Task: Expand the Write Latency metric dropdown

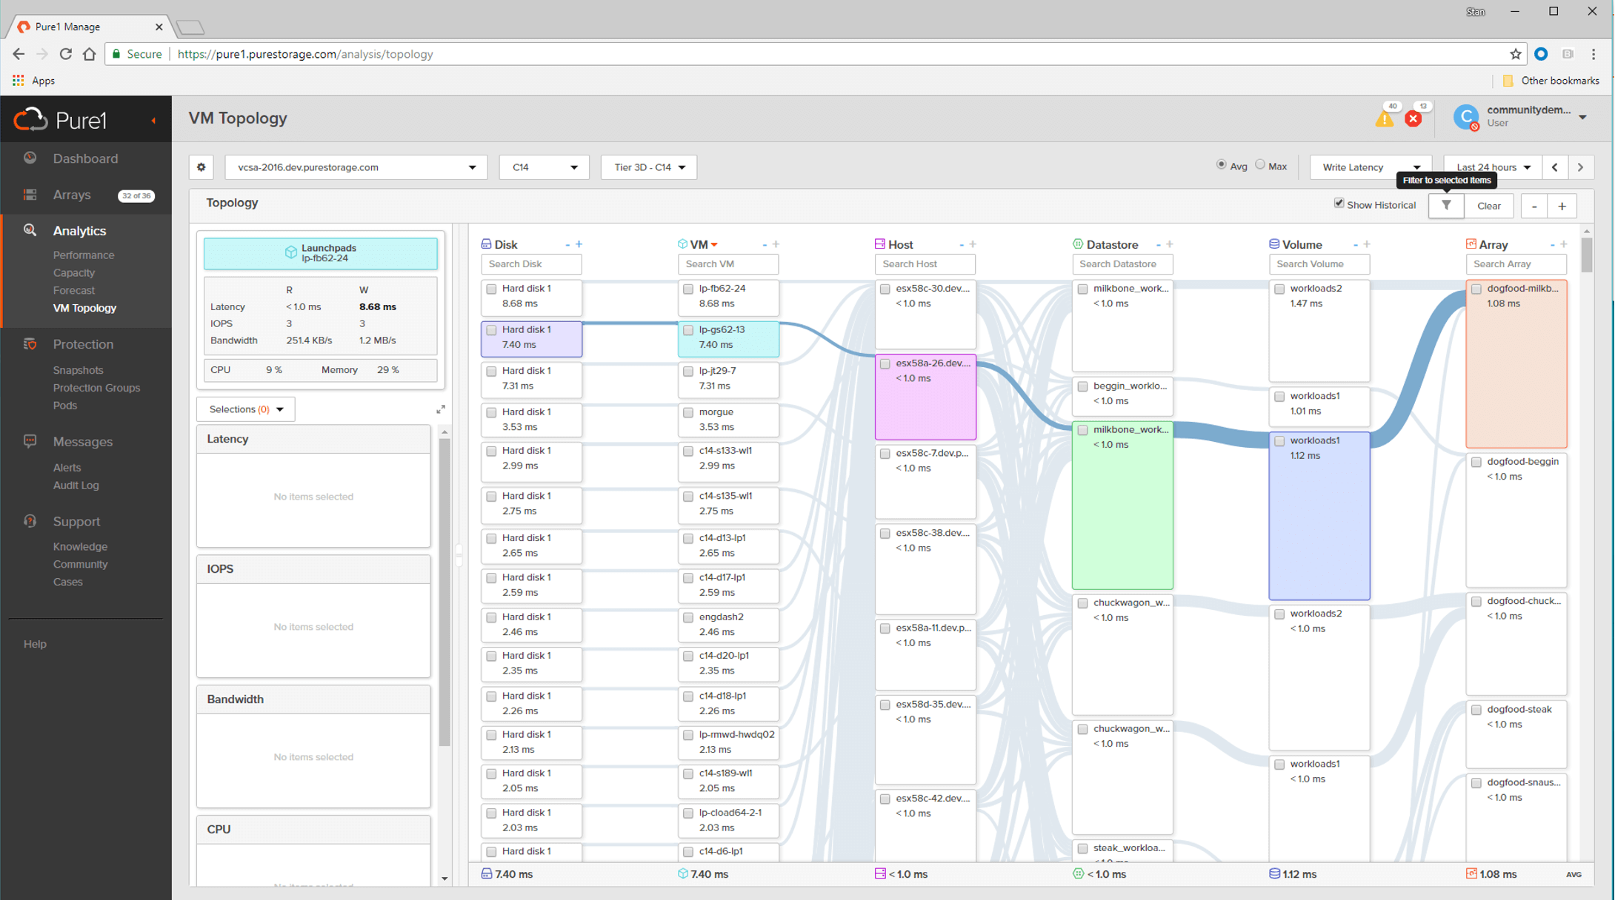Action: pyautogui.click(x=1417, y=167)
